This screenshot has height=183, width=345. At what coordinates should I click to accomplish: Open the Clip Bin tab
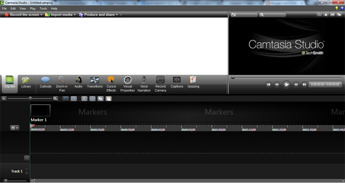pyautogui.click(x=9, y=84)
